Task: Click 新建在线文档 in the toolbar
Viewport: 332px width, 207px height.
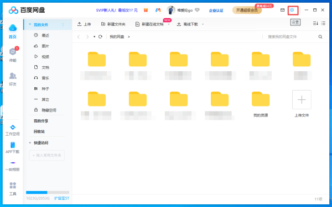Action: point(149,24)
